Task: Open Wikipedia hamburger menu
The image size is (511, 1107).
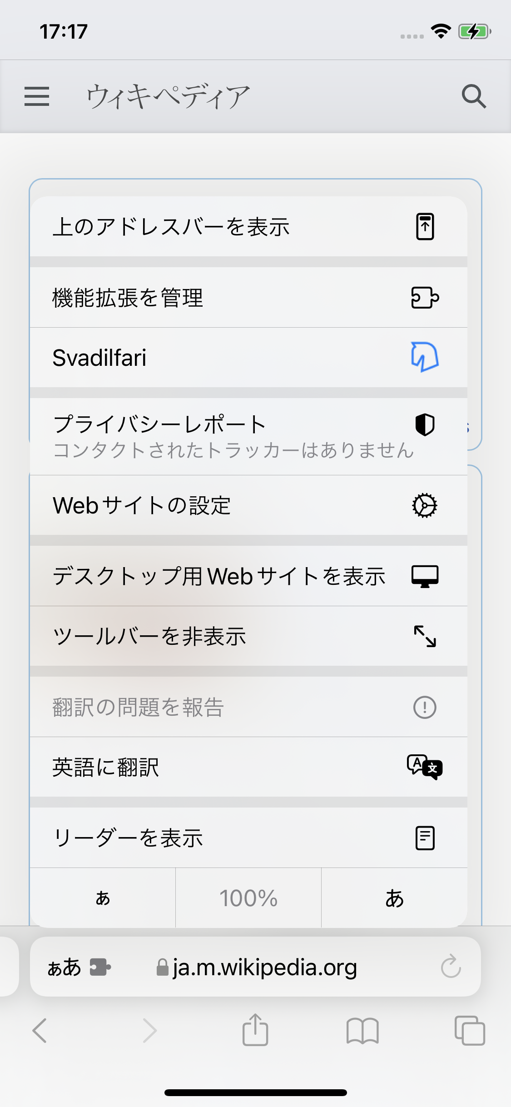Action: (37, 96)
